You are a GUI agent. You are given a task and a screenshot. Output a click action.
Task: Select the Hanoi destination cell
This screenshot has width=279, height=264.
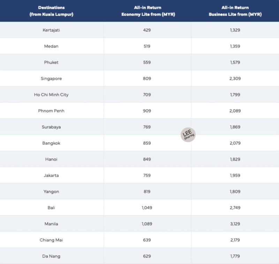[x=51, y=159]
